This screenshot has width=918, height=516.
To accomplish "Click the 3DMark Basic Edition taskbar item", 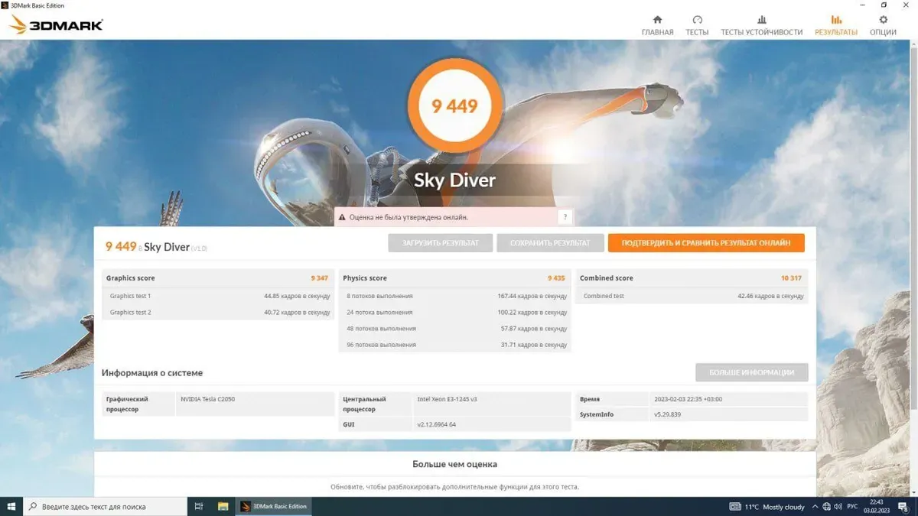I will (273, 506).
